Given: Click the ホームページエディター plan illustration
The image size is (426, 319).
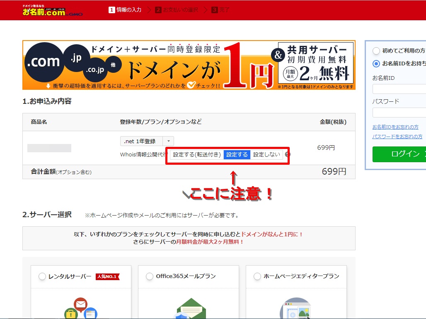Looking at the screenshot, I should [x=295, y=308].
